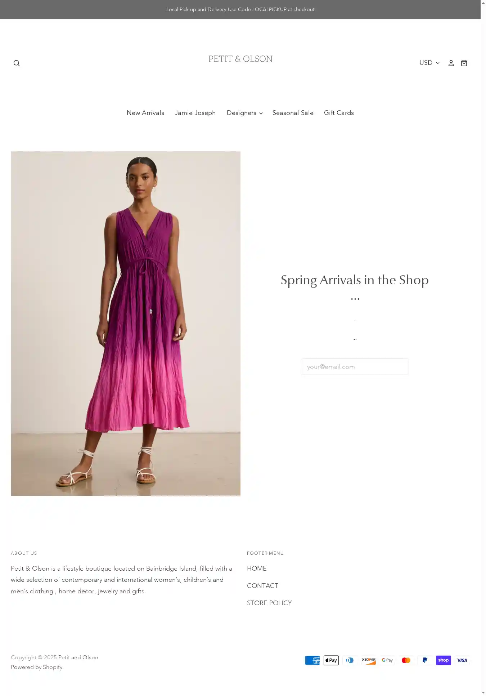Select Gift Cards in the navigation
Screen dimensions: 486x696
[339, 113]
